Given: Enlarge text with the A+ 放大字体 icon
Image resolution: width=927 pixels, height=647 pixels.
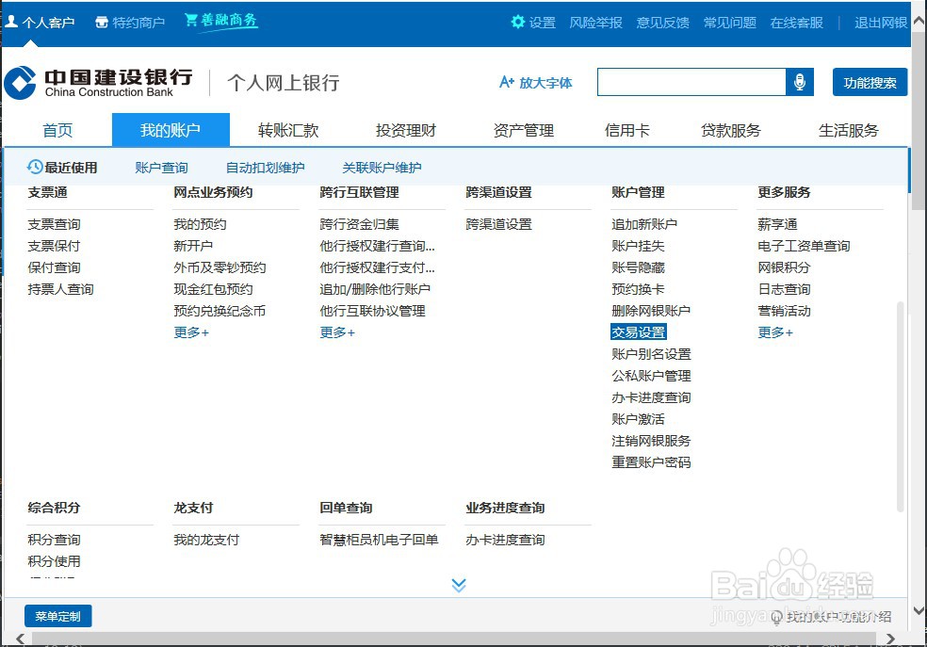Looking at the screenshot, I should click(x=508, y=83).
